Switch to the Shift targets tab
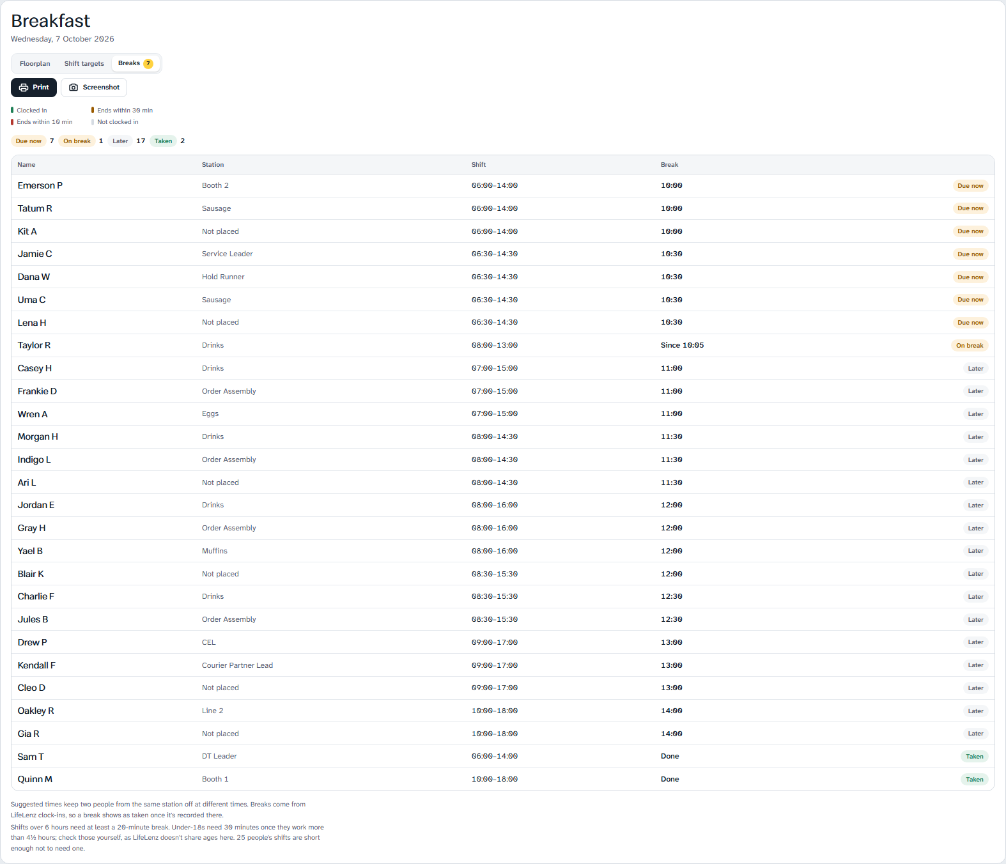 click(84, 63)
